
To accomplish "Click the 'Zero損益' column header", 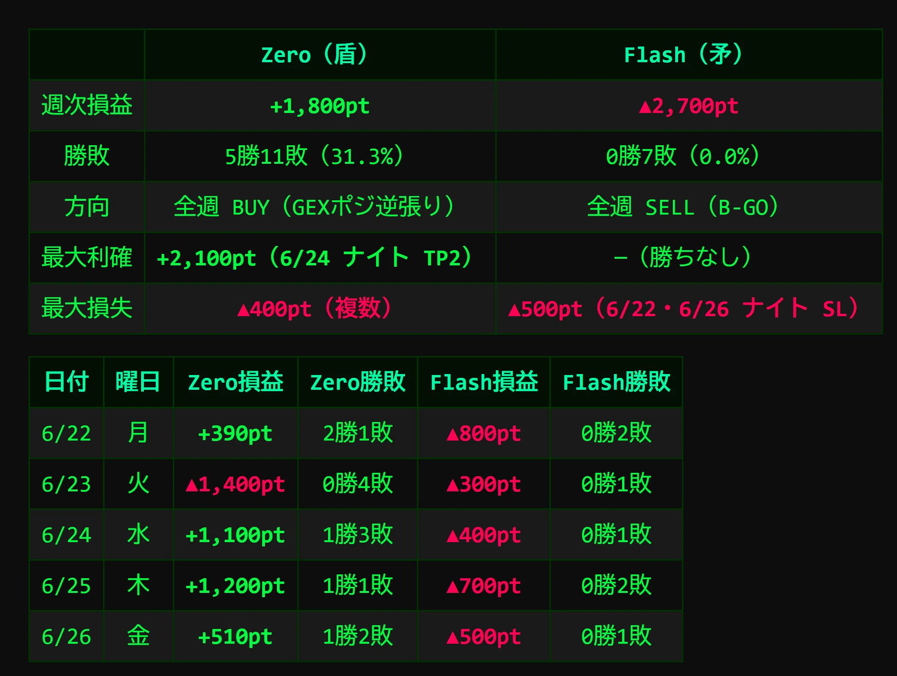I will [236, 382].
